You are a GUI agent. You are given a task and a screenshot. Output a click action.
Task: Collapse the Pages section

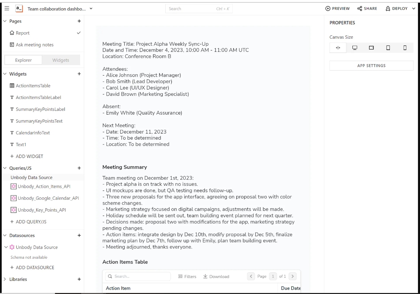pyautogui.click(x=5, y=21)
